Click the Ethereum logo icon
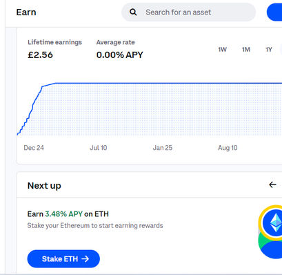Image resolution: width=282 pixels, height=275 pixels. [x=274, y=222]
